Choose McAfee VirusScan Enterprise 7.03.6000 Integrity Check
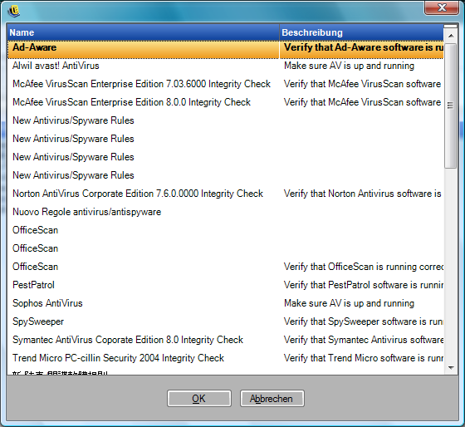The image size is (465, 427). point(225,84)
